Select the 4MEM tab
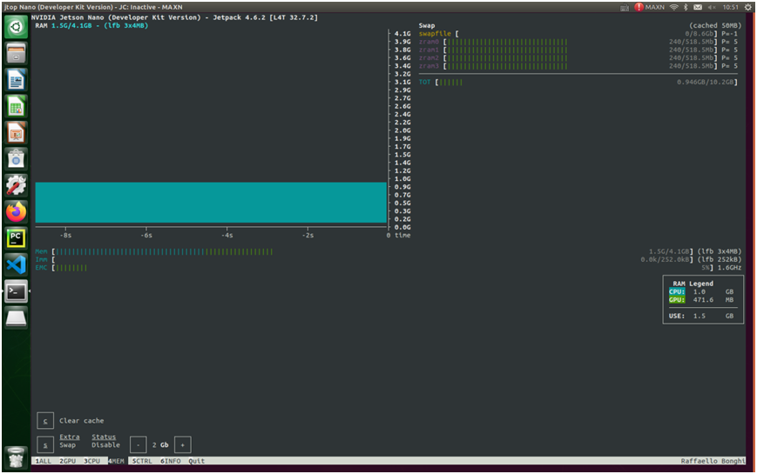The width and height of the screenshot is (757, 474). 116,461
